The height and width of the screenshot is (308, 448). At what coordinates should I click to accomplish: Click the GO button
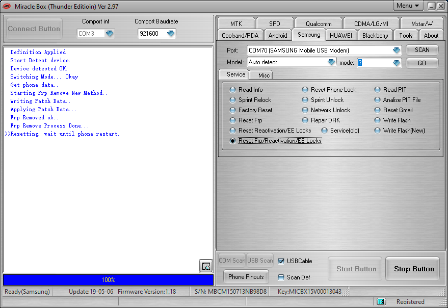click(422, 63)
